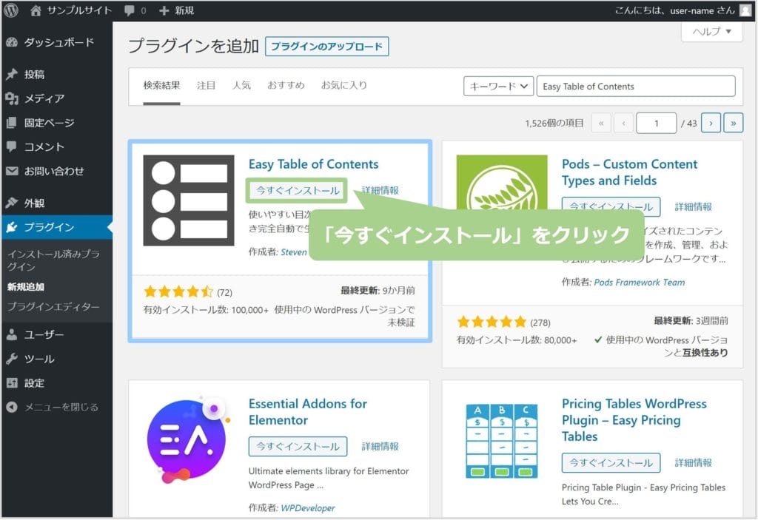Open author link Pods Framework Team
Image resolution: width=758 pixels, height=520 pixels.
click(x=639, y=283)
